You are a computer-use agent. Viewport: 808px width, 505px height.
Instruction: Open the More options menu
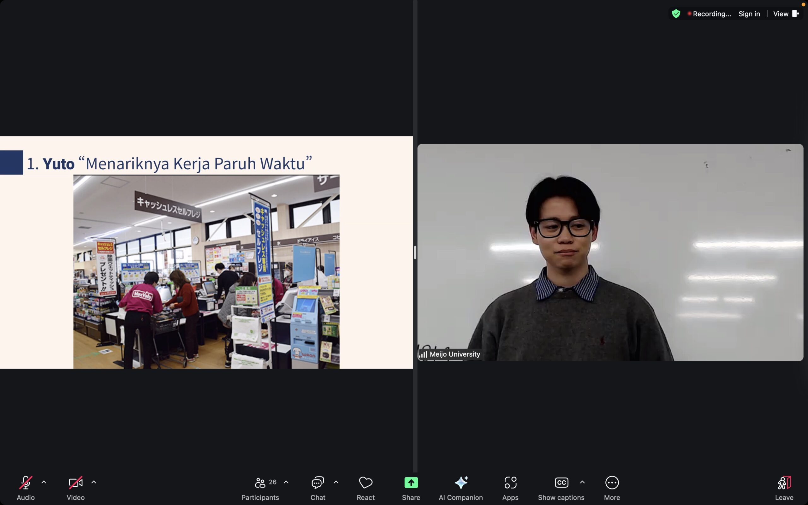(x=612, y=487)
